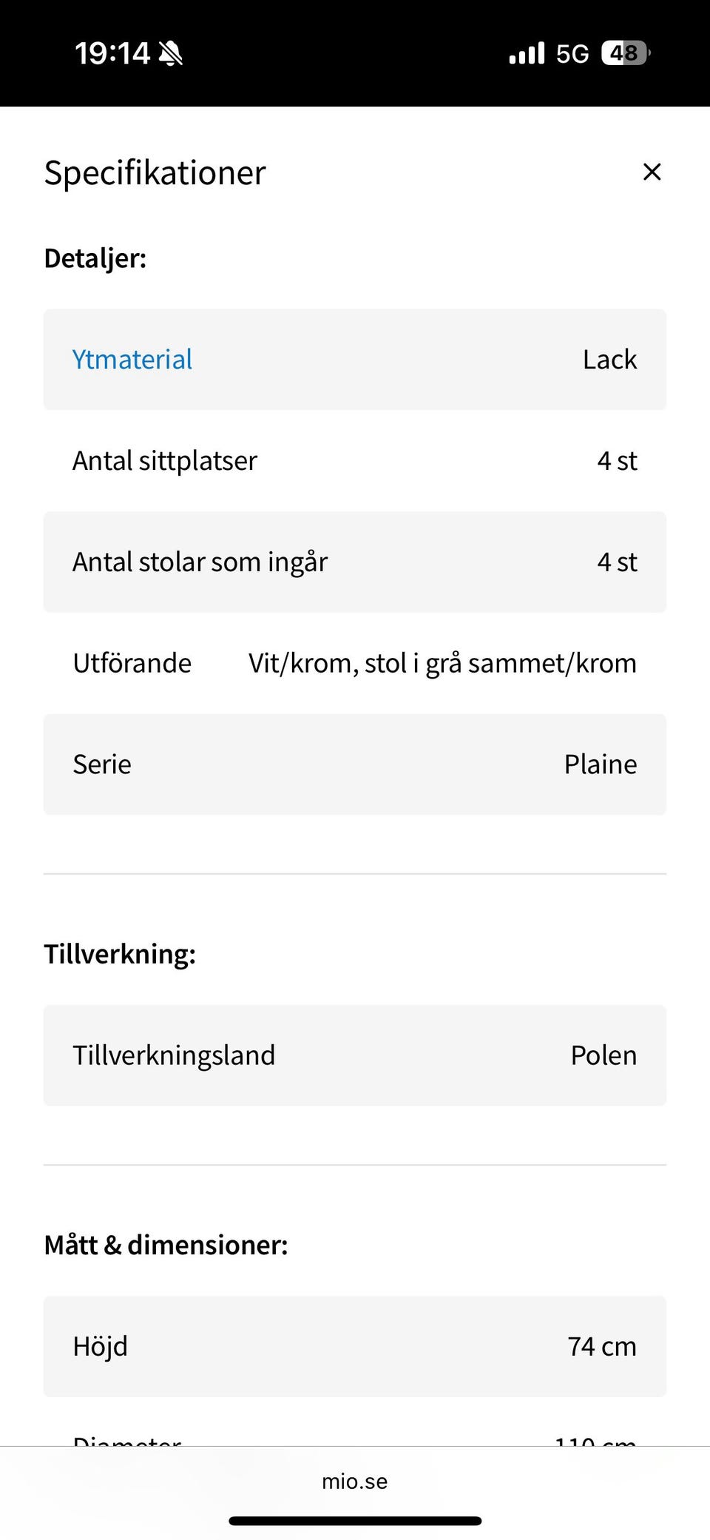Tap the mio.se address bar
The image size is (710, 1540).
pyautogui.click(x=355, y=1482)
